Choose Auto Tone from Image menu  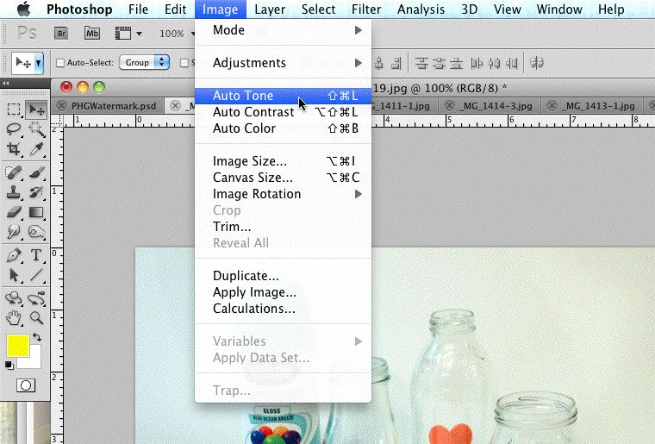tap(284, 96)
